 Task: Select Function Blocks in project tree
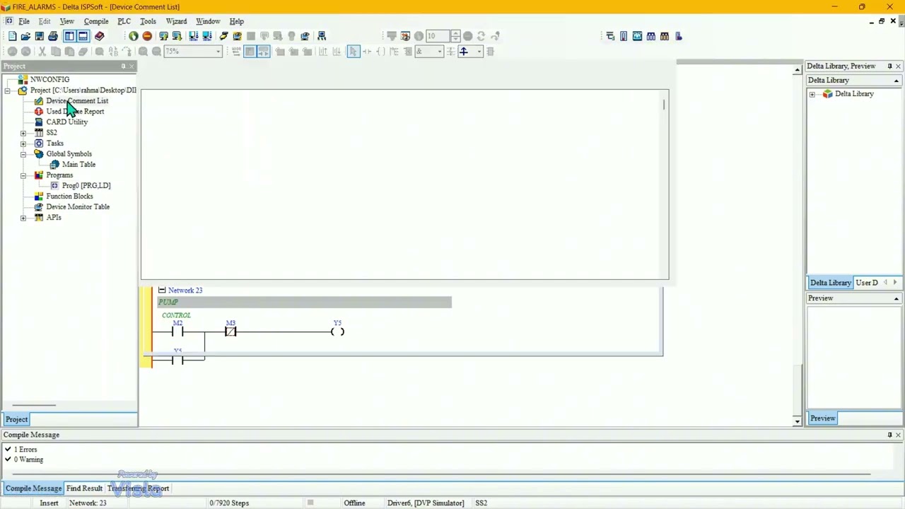point(69,197)
